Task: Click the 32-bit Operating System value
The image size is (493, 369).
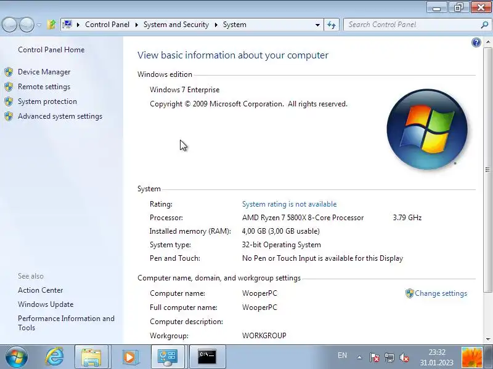Action: [282, 244]
